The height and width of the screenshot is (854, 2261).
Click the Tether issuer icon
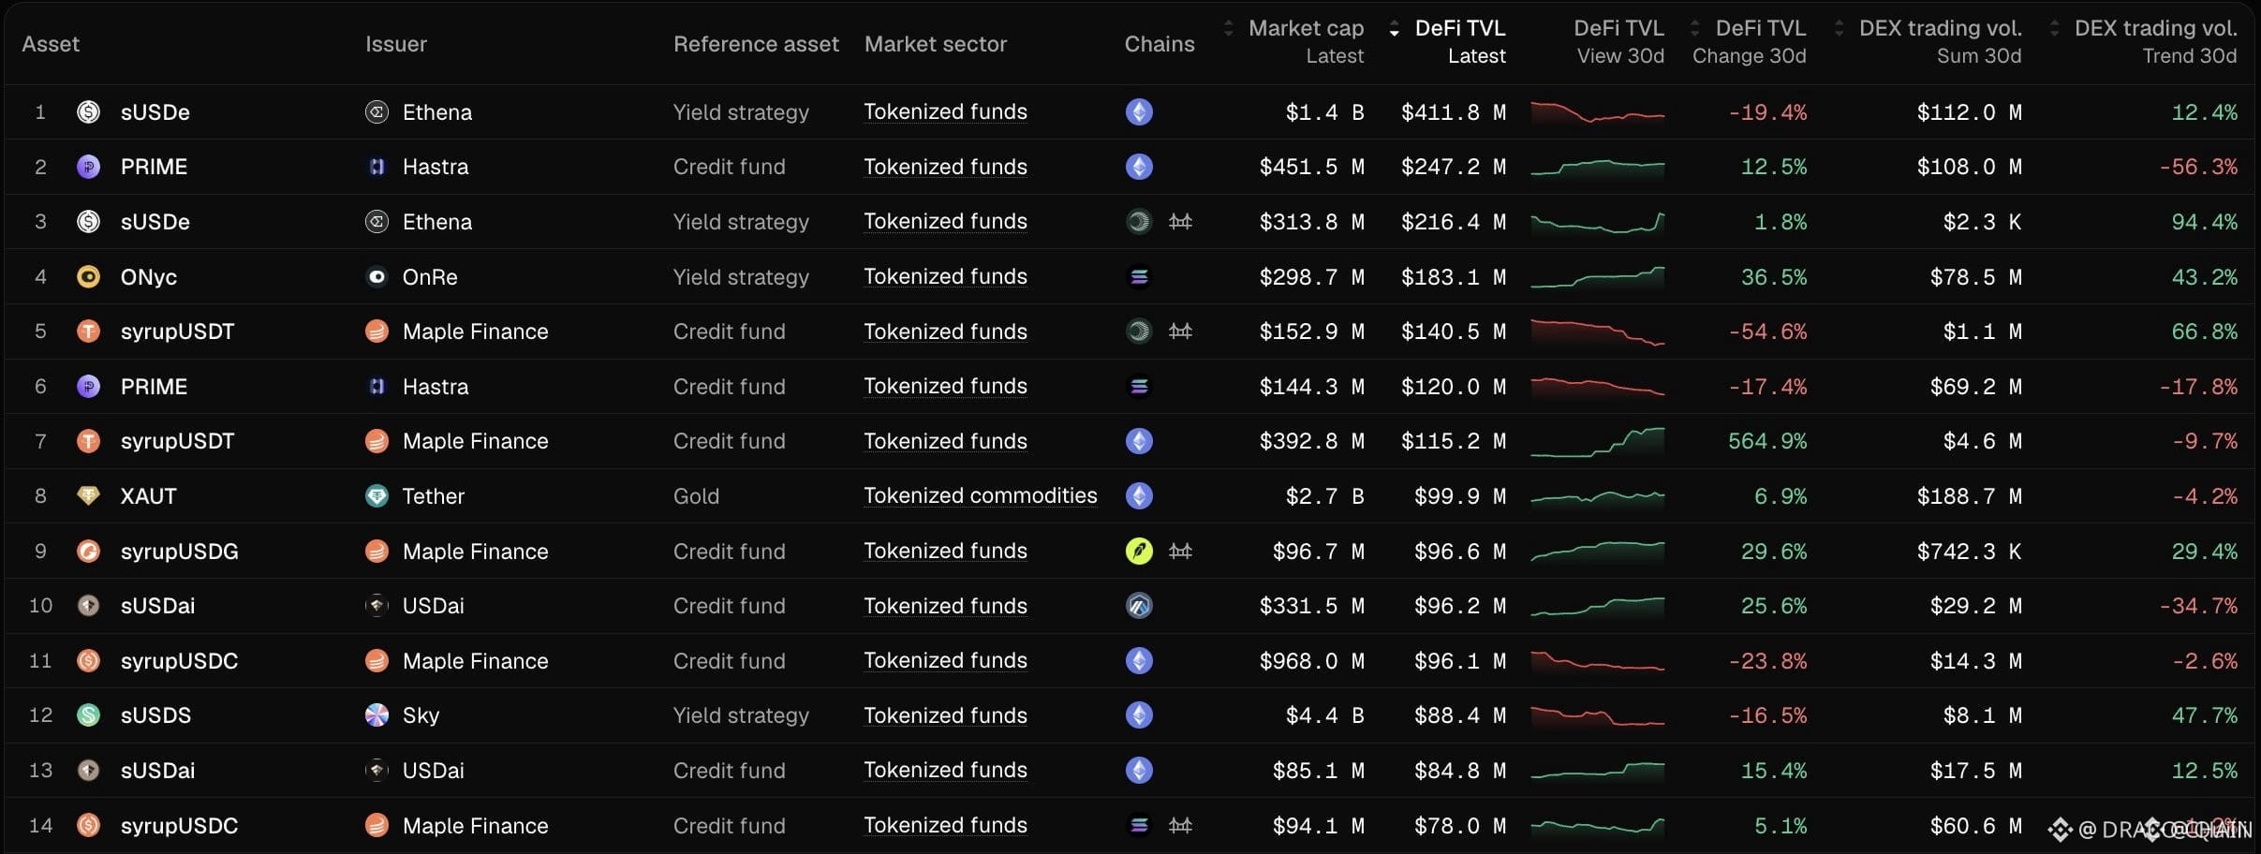[377, 496]
